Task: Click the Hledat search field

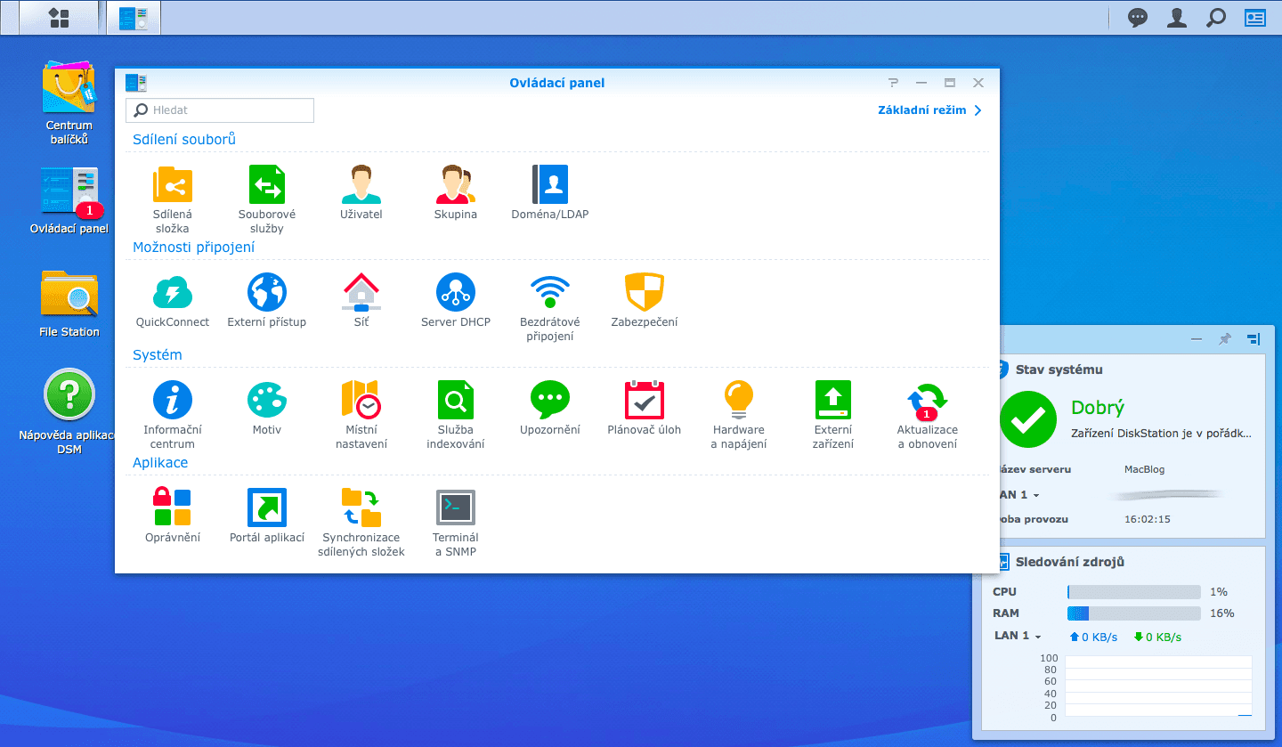Action: [220, 110]
